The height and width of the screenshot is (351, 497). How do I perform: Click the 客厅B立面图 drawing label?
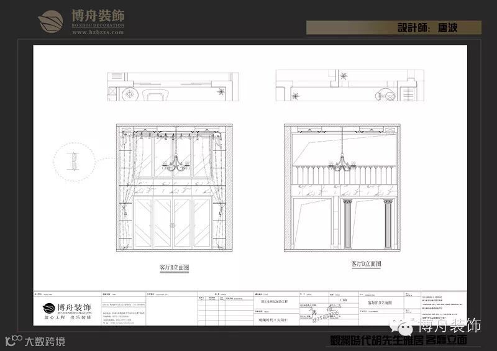[x=175, y=268]
